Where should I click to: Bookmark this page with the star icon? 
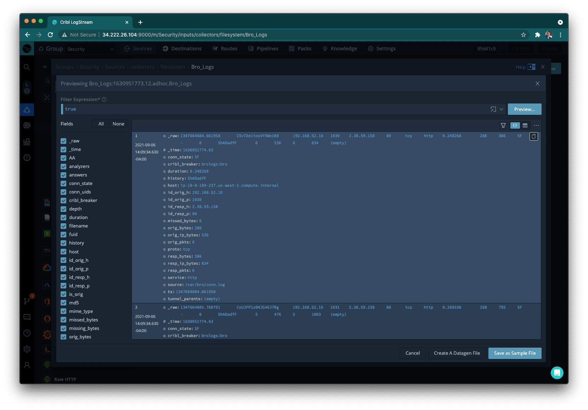coord(523,35)
